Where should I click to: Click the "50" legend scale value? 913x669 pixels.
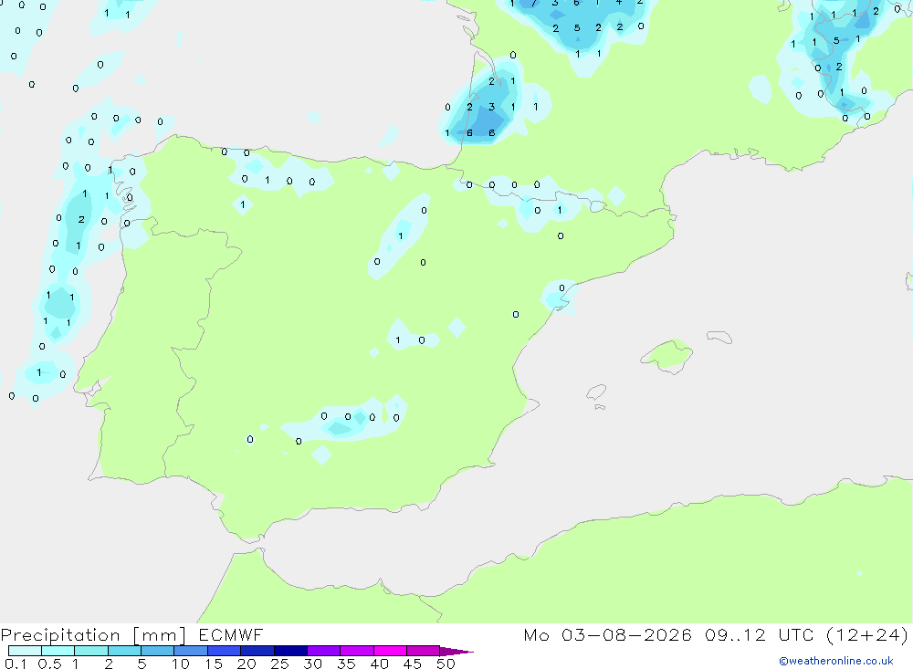[x=446, y=664]
